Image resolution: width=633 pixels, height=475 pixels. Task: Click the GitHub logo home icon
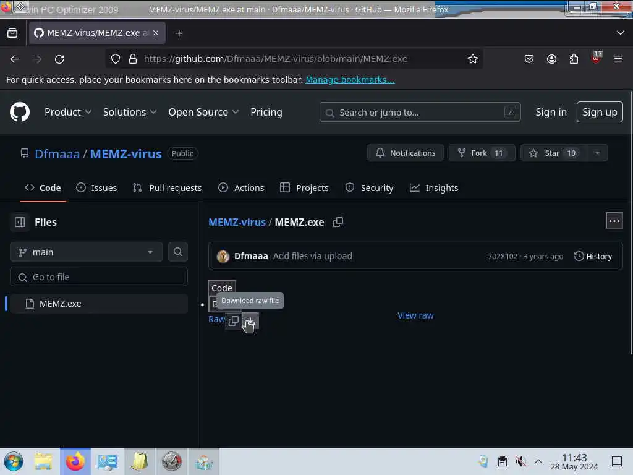20,112
